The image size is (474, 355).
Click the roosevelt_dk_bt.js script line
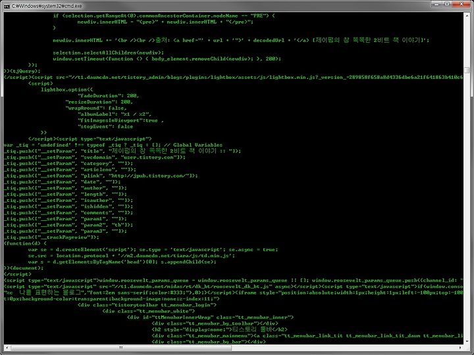coord(233,287)
